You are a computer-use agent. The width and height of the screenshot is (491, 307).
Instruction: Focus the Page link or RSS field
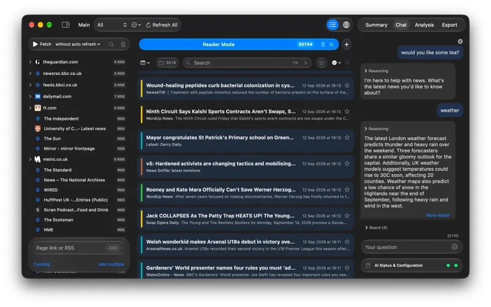pos(69,248)
